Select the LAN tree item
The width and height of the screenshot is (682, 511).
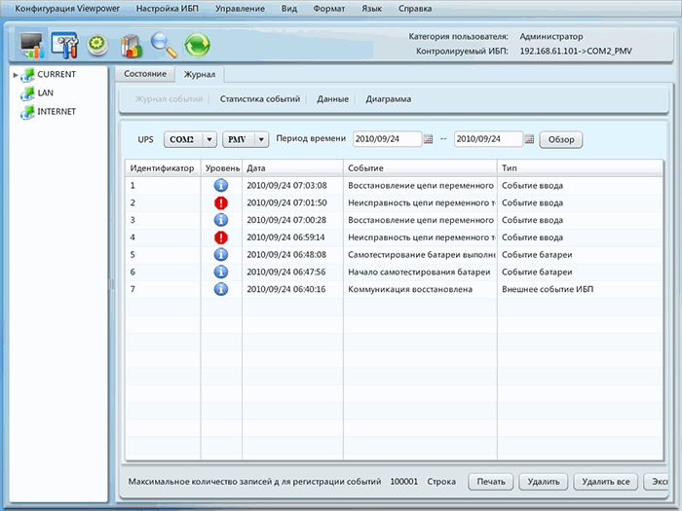pyautogui.click(x=45, y=93)
